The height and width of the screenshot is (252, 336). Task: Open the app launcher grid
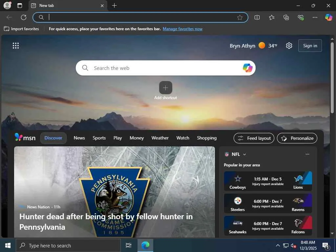(16, 45)
